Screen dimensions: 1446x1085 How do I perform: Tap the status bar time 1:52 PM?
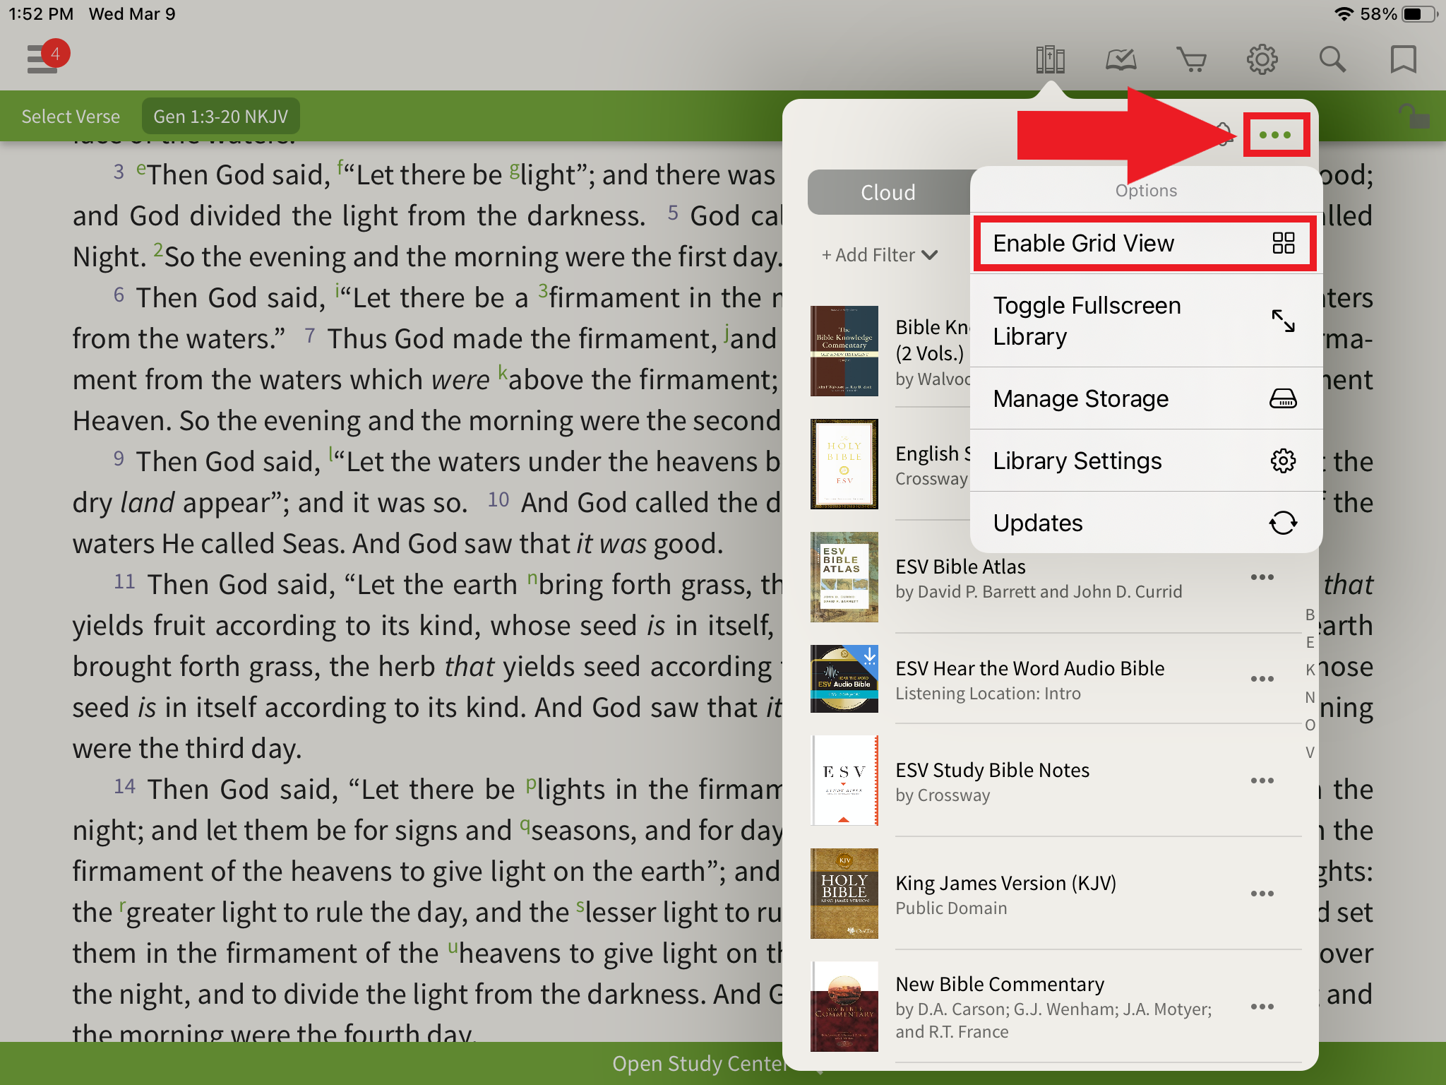(x=41, y=14)
